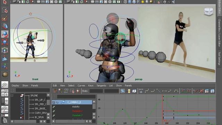Click ViewCube in persp viewport
222x125 pixels.
click(209, 11)
